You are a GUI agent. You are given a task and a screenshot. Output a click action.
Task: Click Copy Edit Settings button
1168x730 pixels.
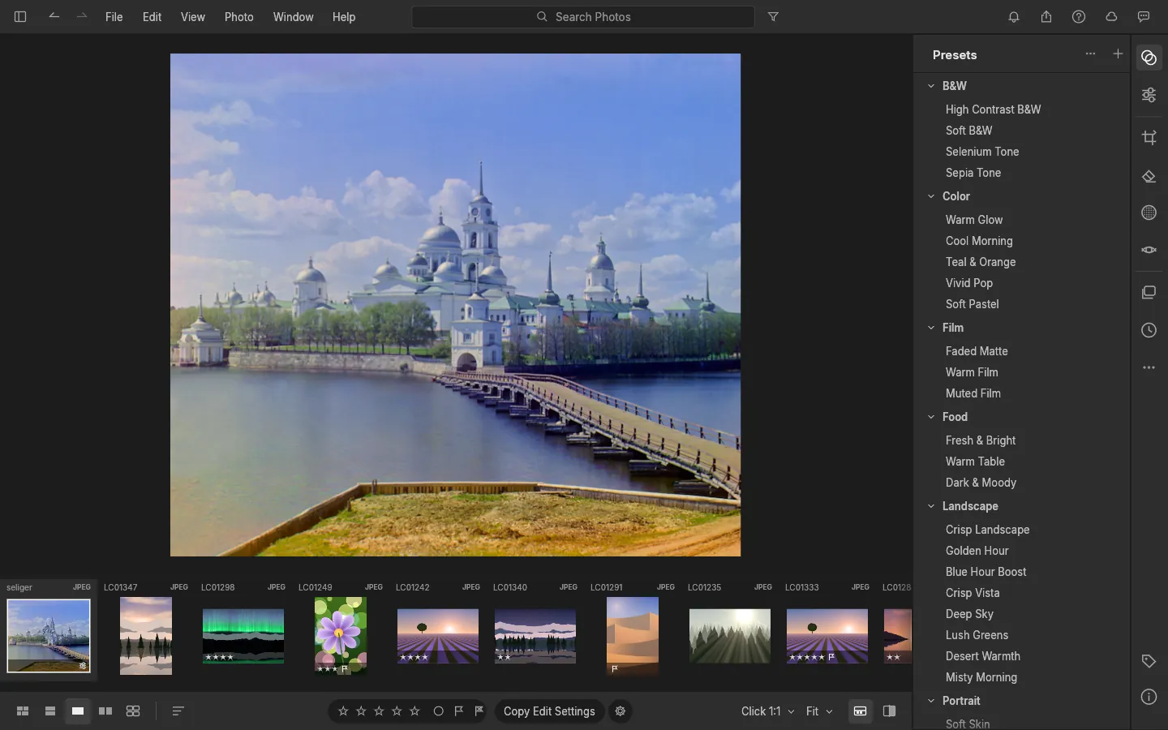549,711
